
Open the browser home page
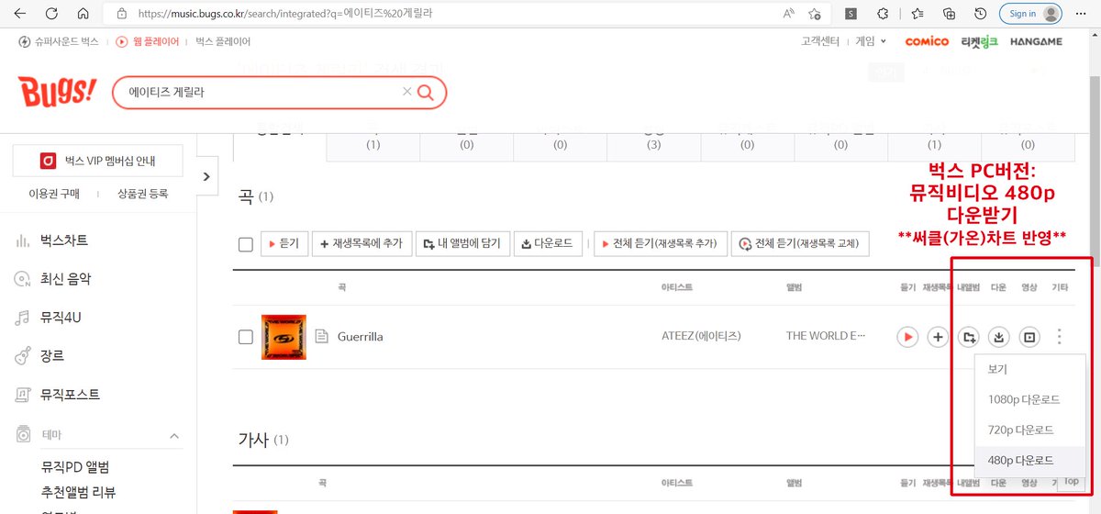(x=83, y=14)
